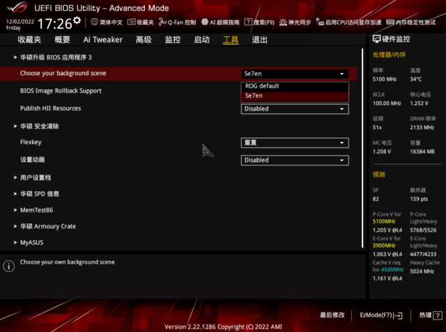This screenshot has width=446, height=332.
Task: Switch to the Ai Tweaker tab
Action: (x=102, y=40)
